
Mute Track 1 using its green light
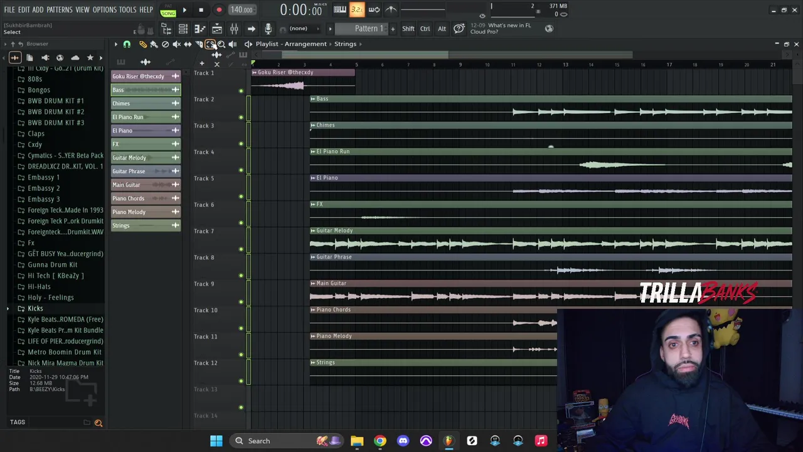tap(241, 91)
